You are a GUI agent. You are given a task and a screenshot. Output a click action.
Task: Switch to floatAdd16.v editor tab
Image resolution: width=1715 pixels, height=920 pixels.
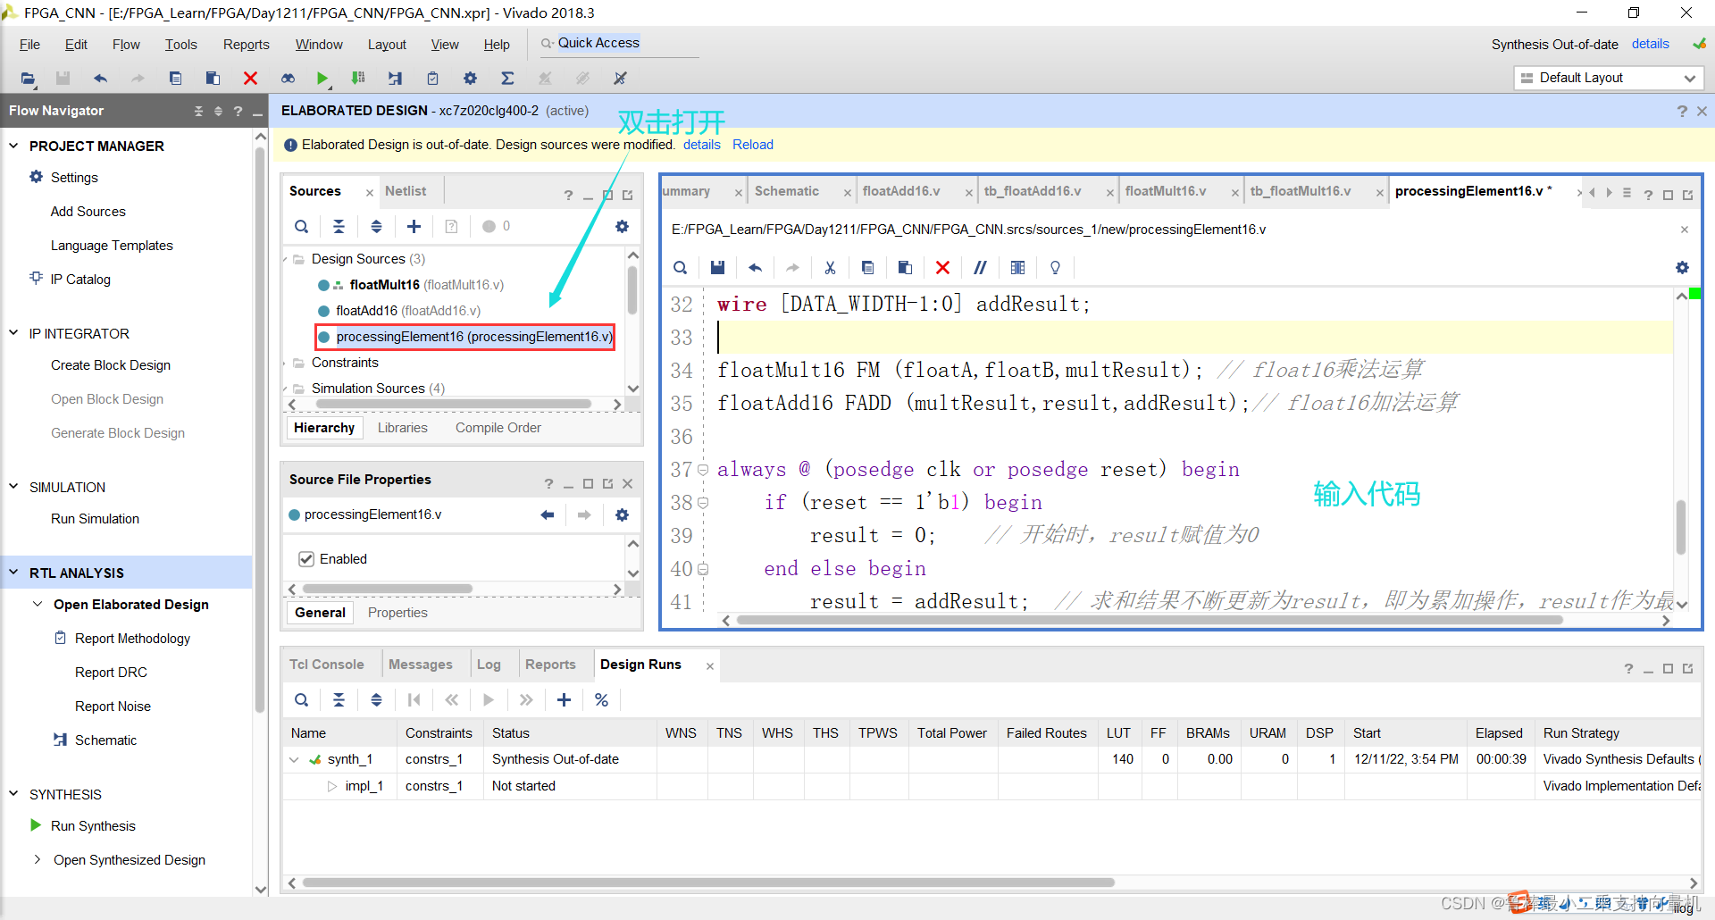[901, 191]
